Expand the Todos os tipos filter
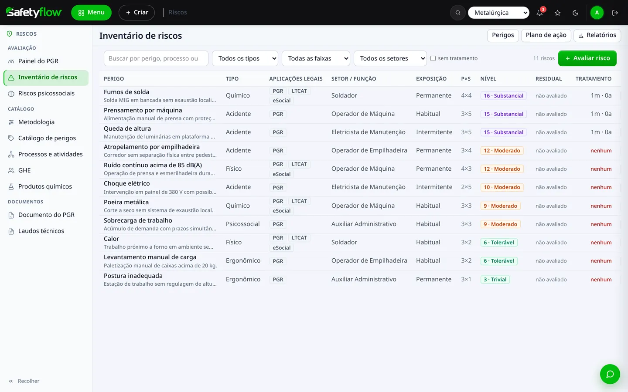This screenshot has width=628, height=392. 245,58
